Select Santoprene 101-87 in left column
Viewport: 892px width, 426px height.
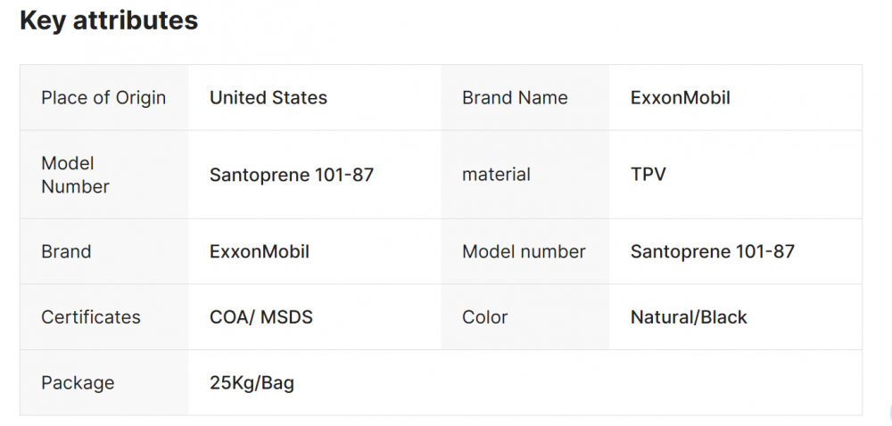(x=292, y=175)
